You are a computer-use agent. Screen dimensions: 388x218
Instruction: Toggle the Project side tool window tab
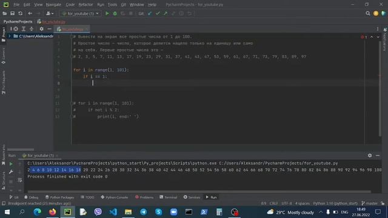pyautogui.click(x=3, y=35)
